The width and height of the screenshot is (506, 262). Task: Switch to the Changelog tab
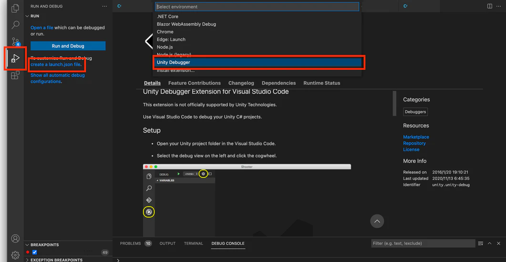pyautogui.click(x=241, y=83)
